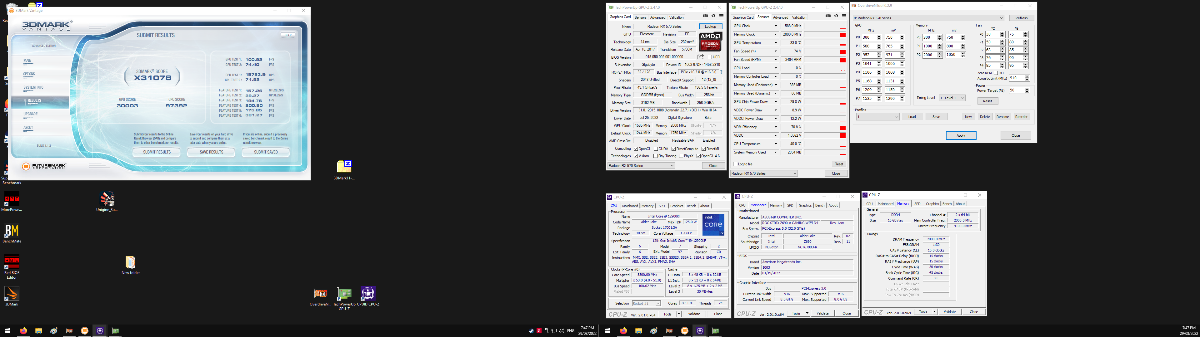The width and height of the screenshot is (1200, 337).
Task: Open Profiles dropdown in OverdriveNTool
Action: (877, 117)
